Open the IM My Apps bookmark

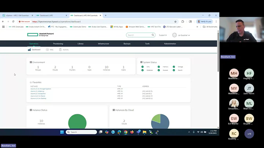(117, 27)
